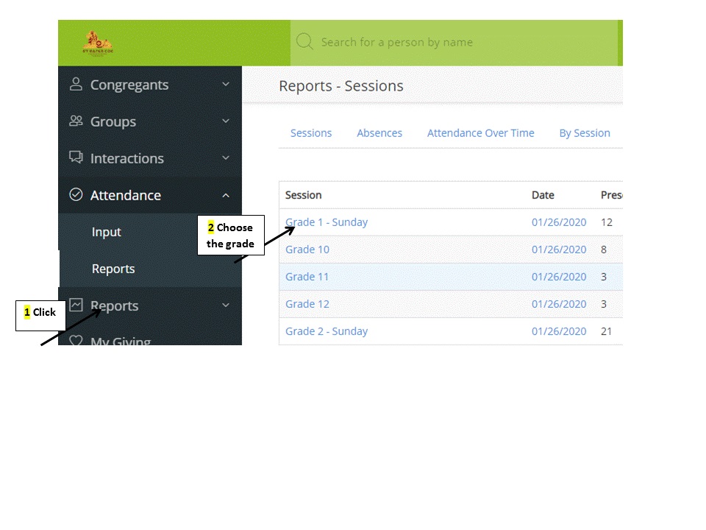
Task: Expand the Interactions menu chevron
Action: tap(226, 158)
